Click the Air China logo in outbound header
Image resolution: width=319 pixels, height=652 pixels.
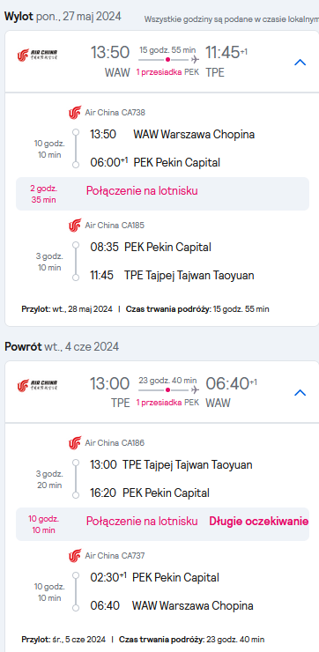[37, 55]
